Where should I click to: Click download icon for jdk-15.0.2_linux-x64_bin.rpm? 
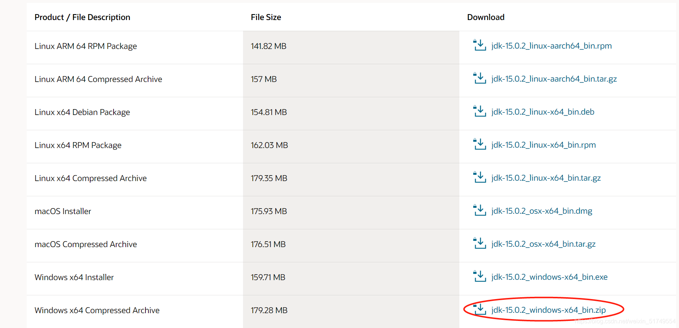[479, 144]
